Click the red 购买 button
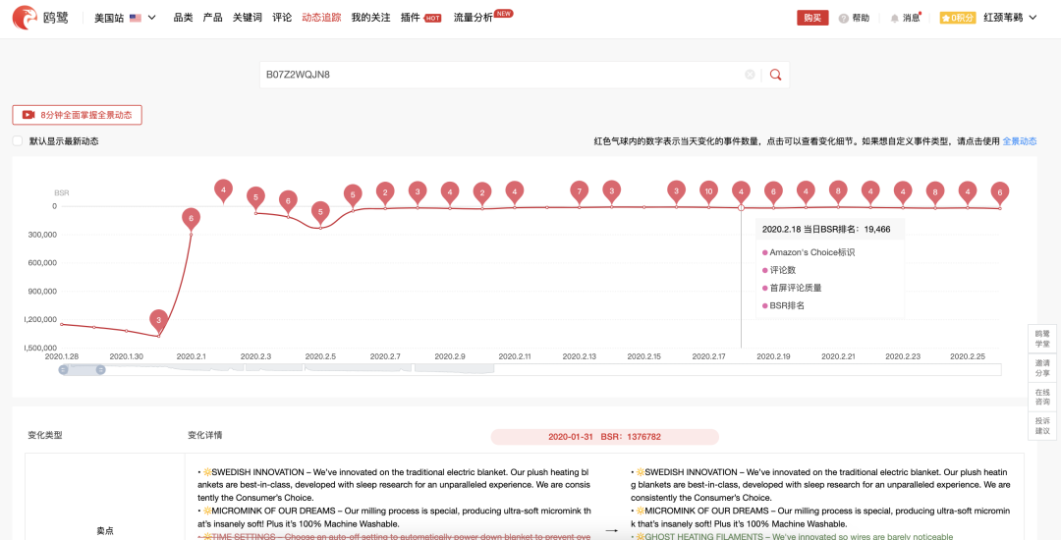 click(x=812, y=18)
